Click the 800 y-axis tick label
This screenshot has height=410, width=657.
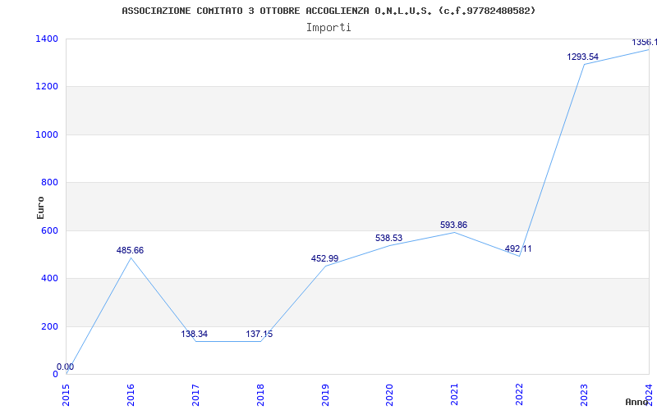pyautogui.click(x=49, y=182)
